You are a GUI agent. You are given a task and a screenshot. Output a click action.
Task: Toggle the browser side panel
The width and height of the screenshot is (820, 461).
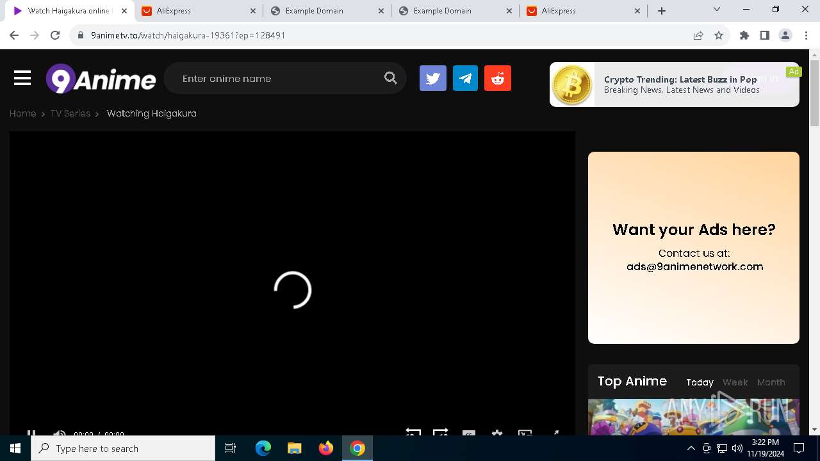[x=765, y=35]
